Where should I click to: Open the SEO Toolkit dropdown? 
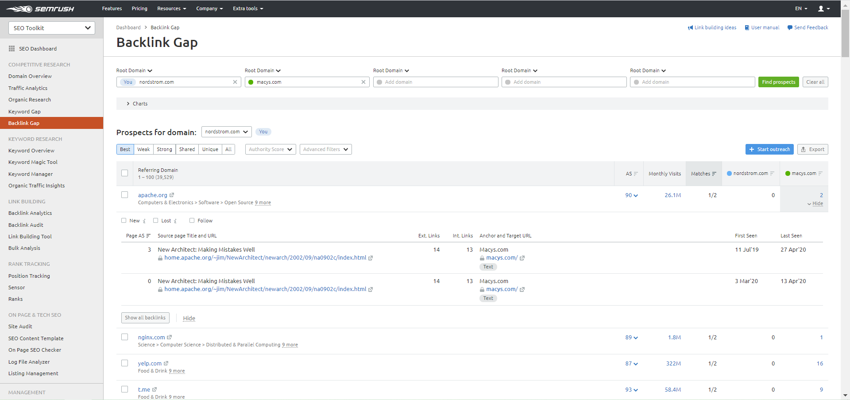[52, 28]
